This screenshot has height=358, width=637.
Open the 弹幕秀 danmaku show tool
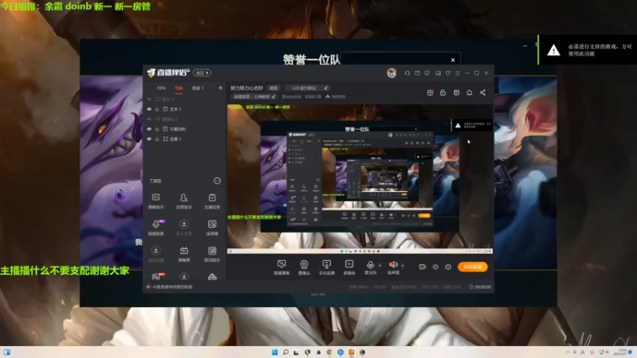click(x=184, y=254)
